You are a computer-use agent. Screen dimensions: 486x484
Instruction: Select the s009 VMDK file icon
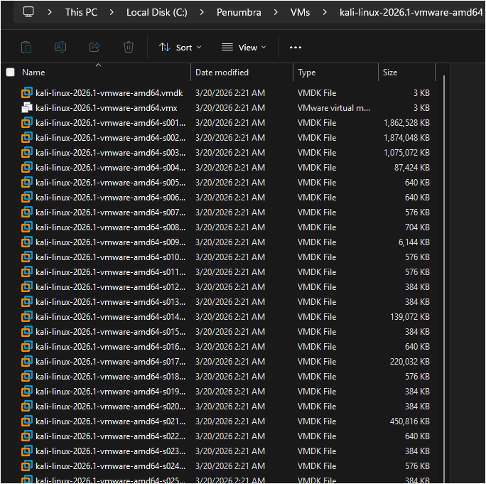(27, 242)
